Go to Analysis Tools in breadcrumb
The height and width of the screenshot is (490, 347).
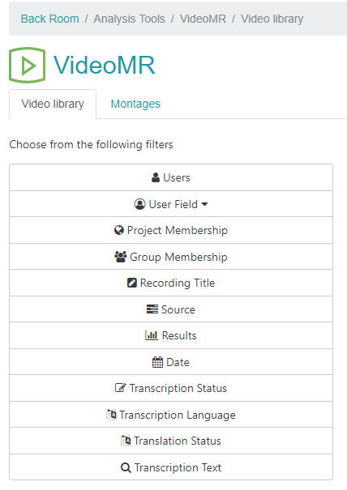[129, 19]
